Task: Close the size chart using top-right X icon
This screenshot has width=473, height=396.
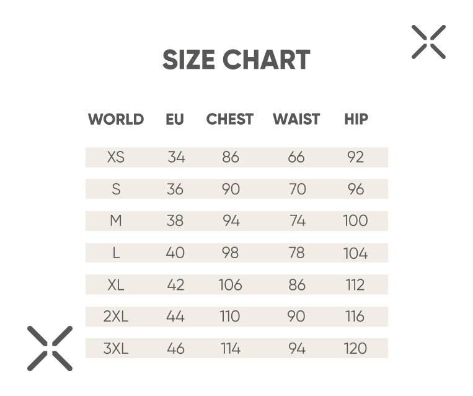Action: (x=428, y=42)
